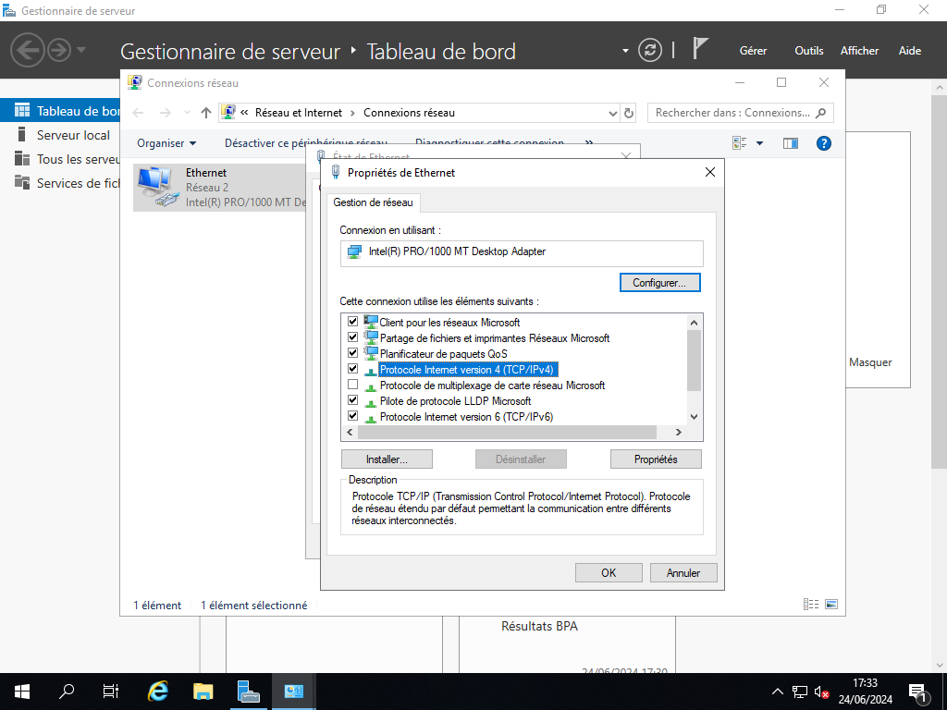Click the up arrow navigation icon
947x710 pixels.
(206, 113)
